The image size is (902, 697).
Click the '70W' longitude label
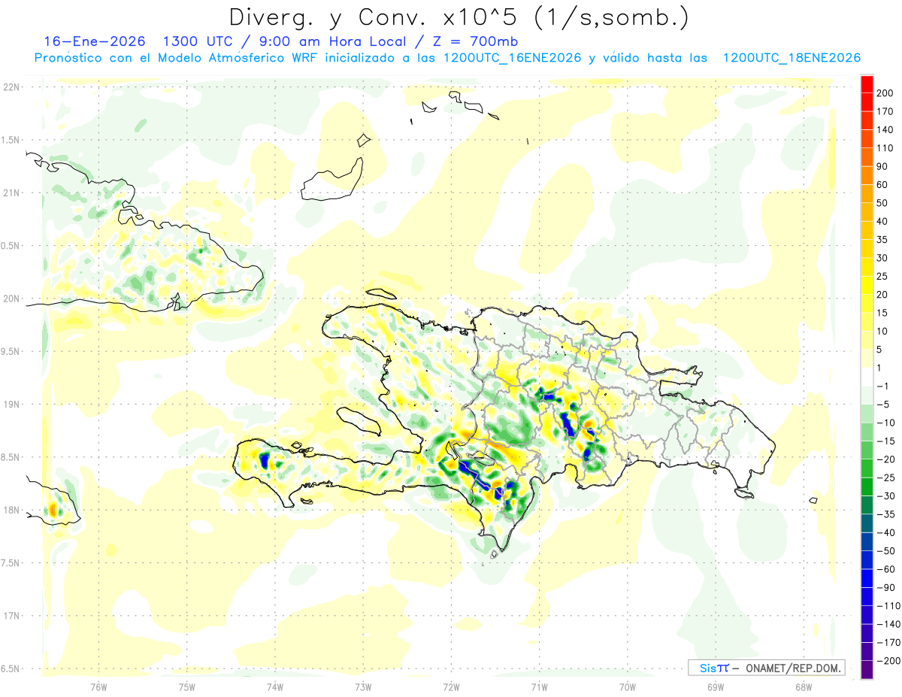(x=628, y=687)
